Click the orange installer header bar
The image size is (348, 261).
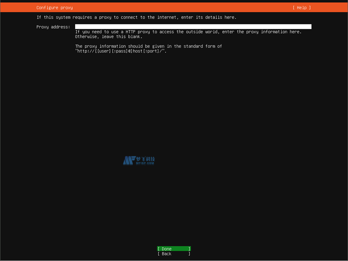pos(174,7)
